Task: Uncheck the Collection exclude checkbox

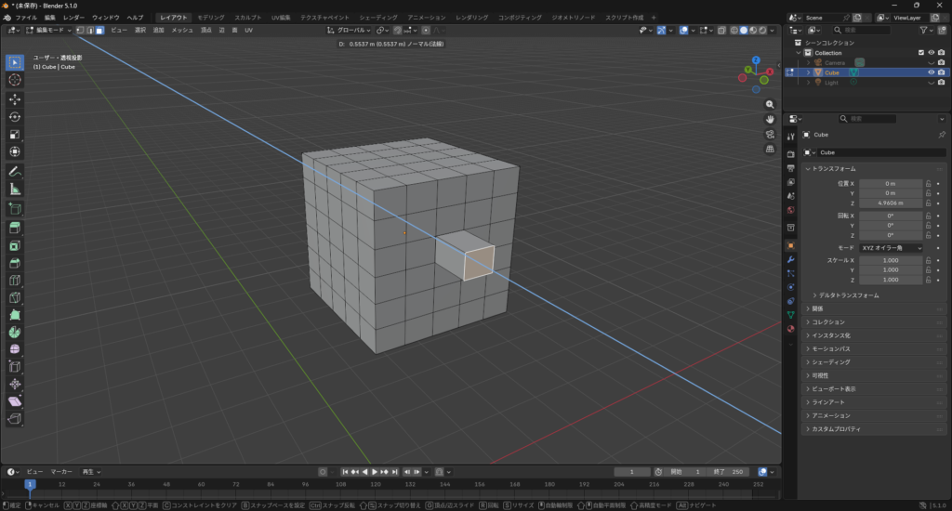Action: (x=921, y=53)
